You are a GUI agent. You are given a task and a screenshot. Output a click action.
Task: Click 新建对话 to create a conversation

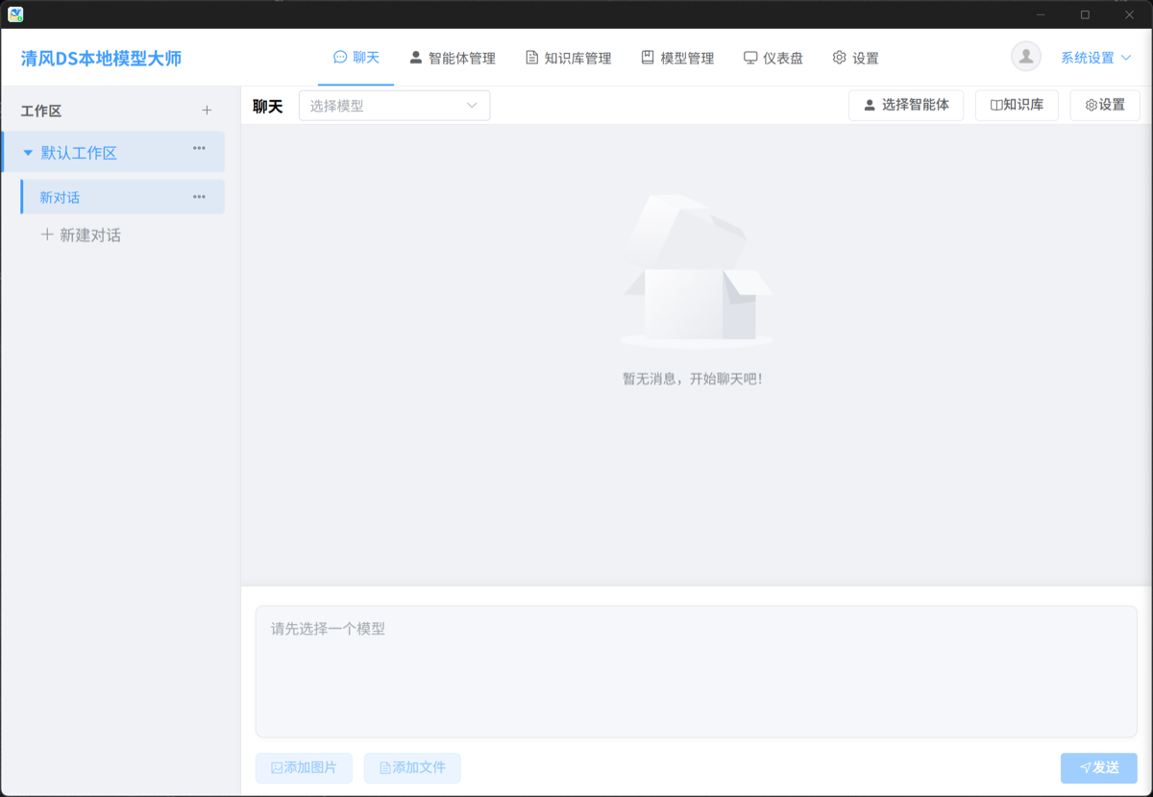tap(81, 236)
